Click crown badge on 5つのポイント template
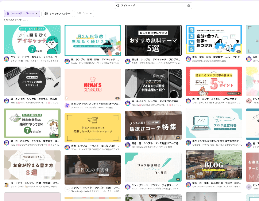259x201 pixels. 239,94
